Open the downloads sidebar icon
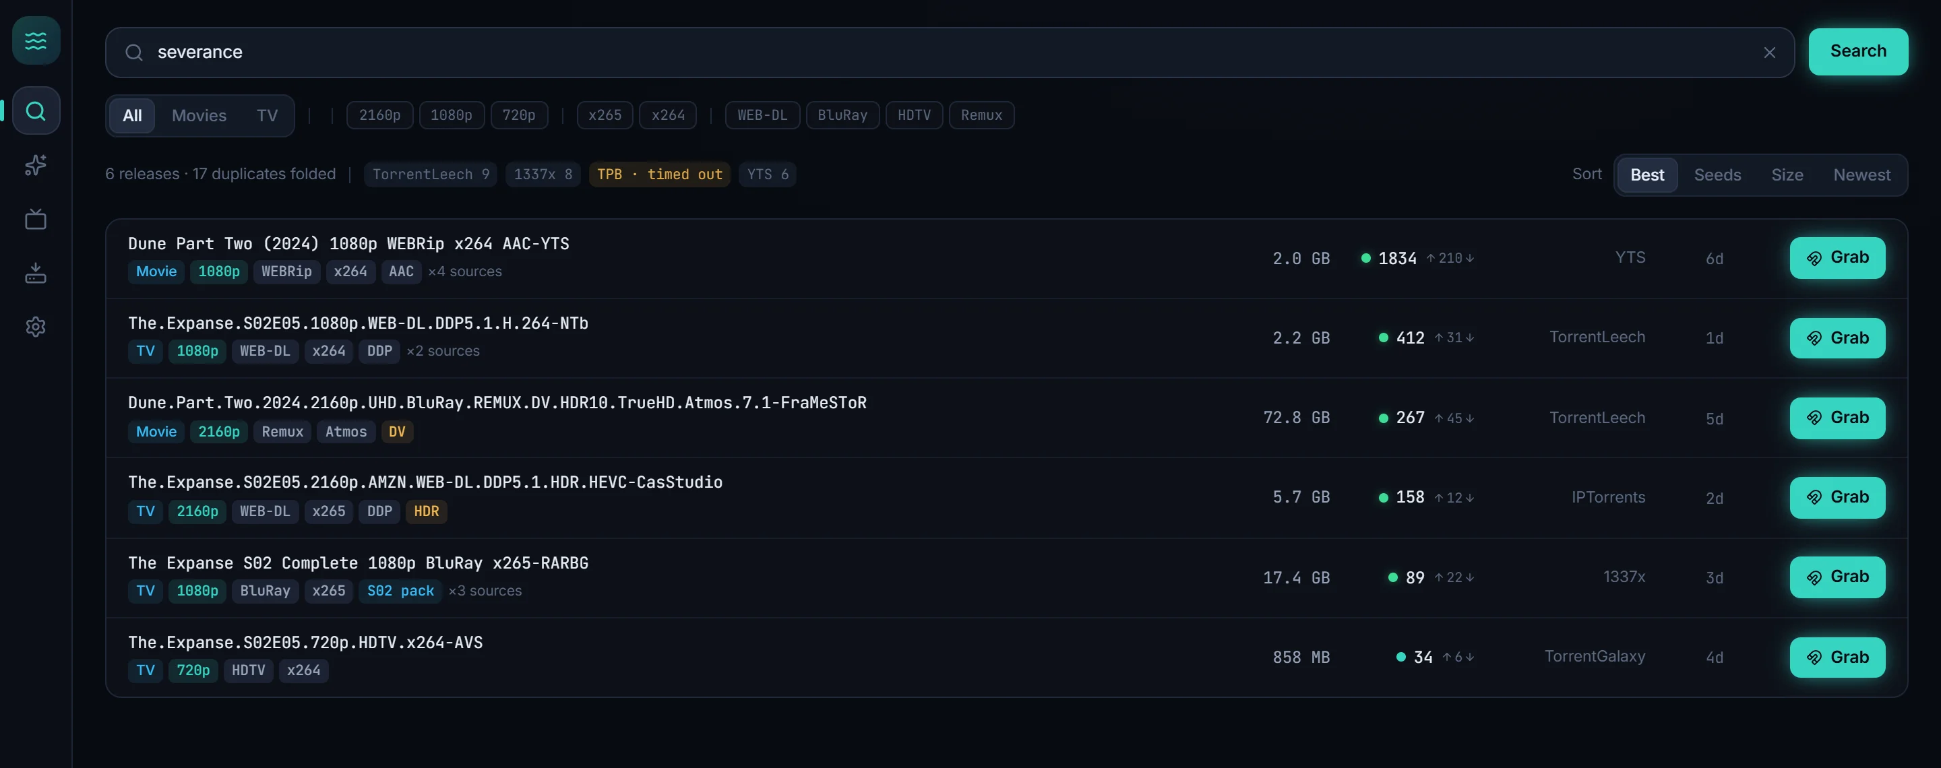This screenshot has height=768, width=1941. (x=36, y=273)
